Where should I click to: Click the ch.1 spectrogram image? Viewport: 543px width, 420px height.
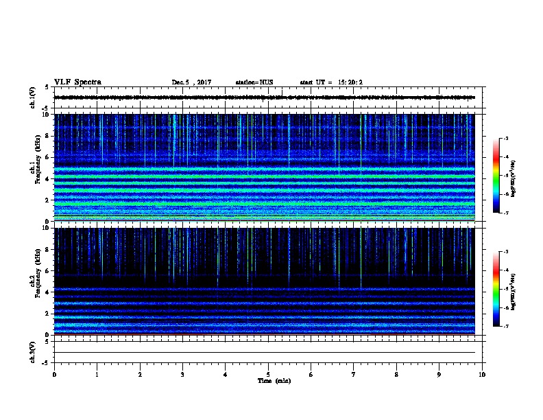(265, 167)
